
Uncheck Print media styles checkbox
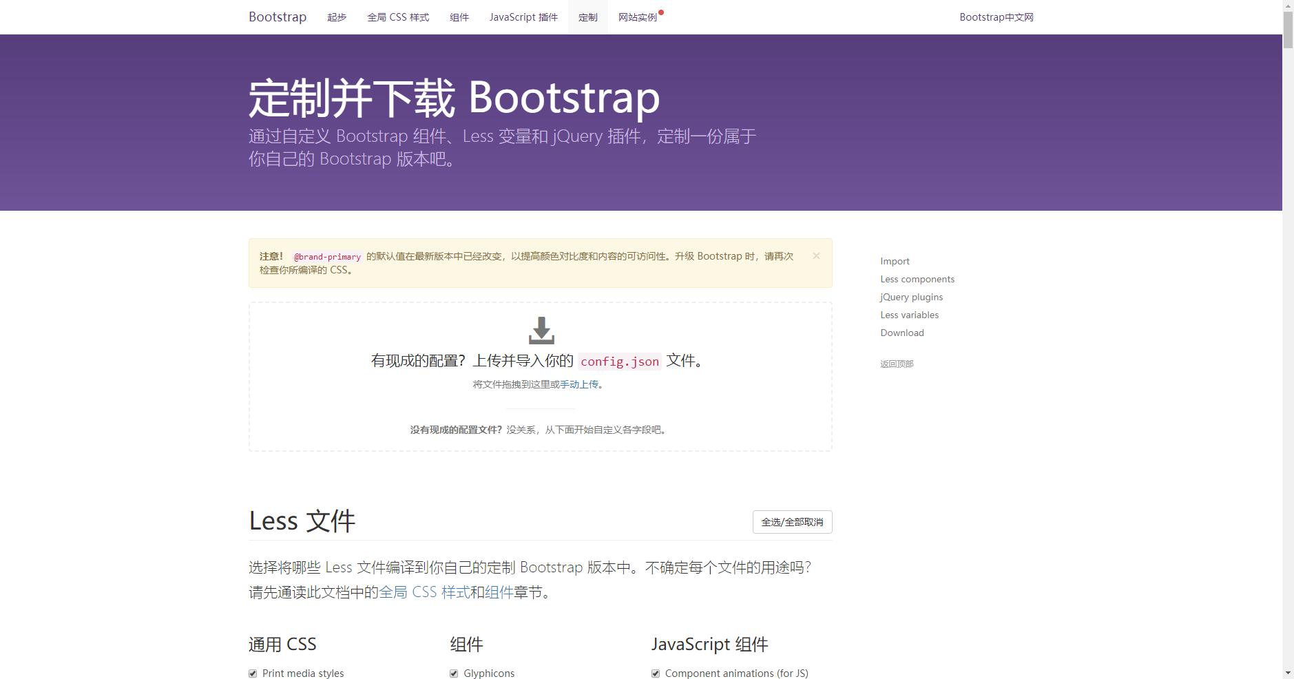point(253,673)
